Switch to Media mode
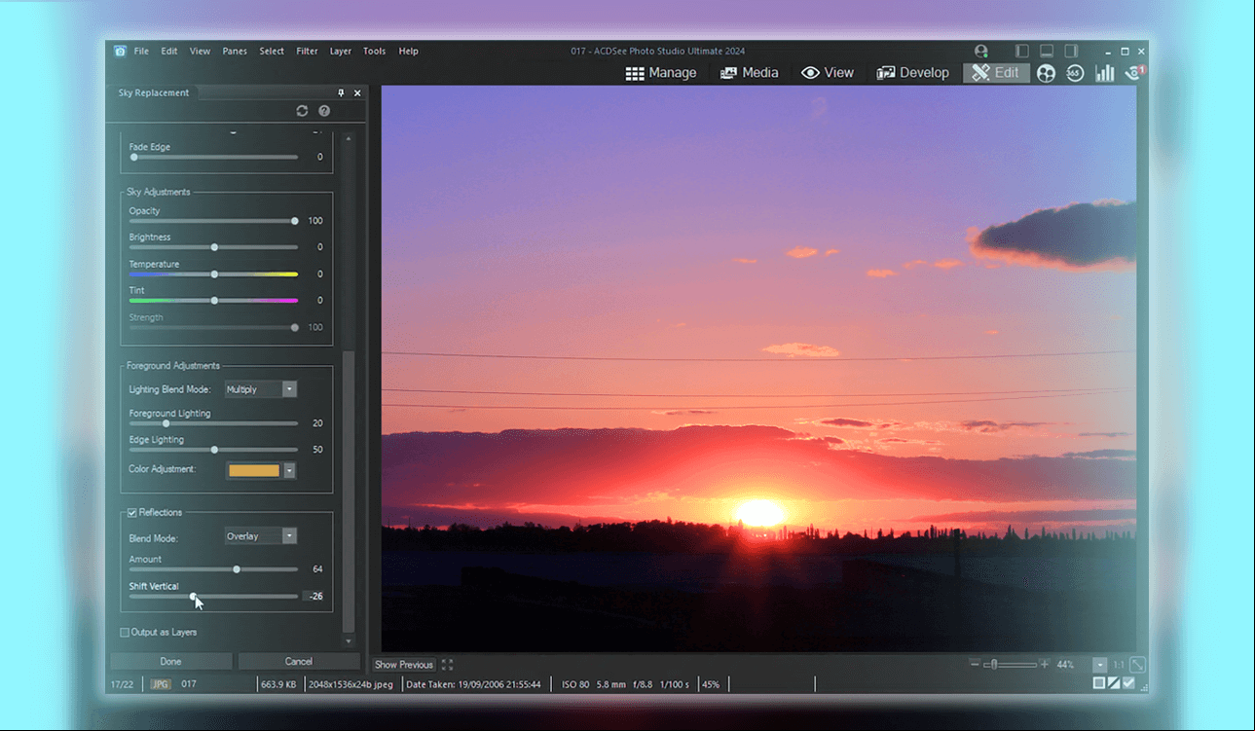The image size is (1255, 731). [x=749, y=73]
